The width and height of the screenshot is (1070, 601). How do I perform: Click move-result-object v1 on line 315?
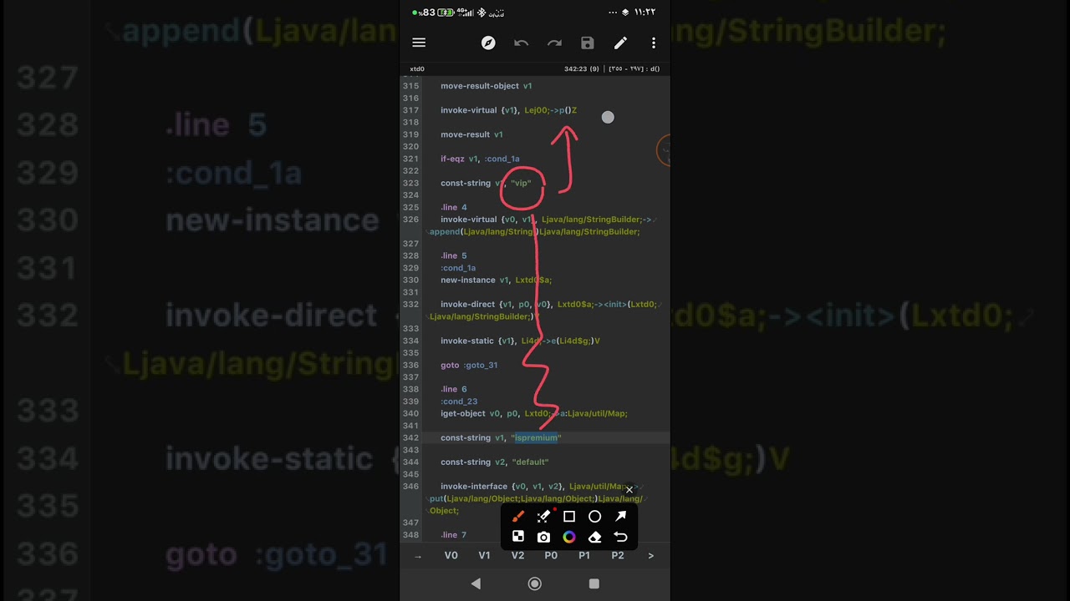pyautogui.click(x=487, y=86)
